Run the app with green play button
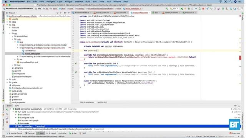 pyautogui.click(x=181, y=9)
